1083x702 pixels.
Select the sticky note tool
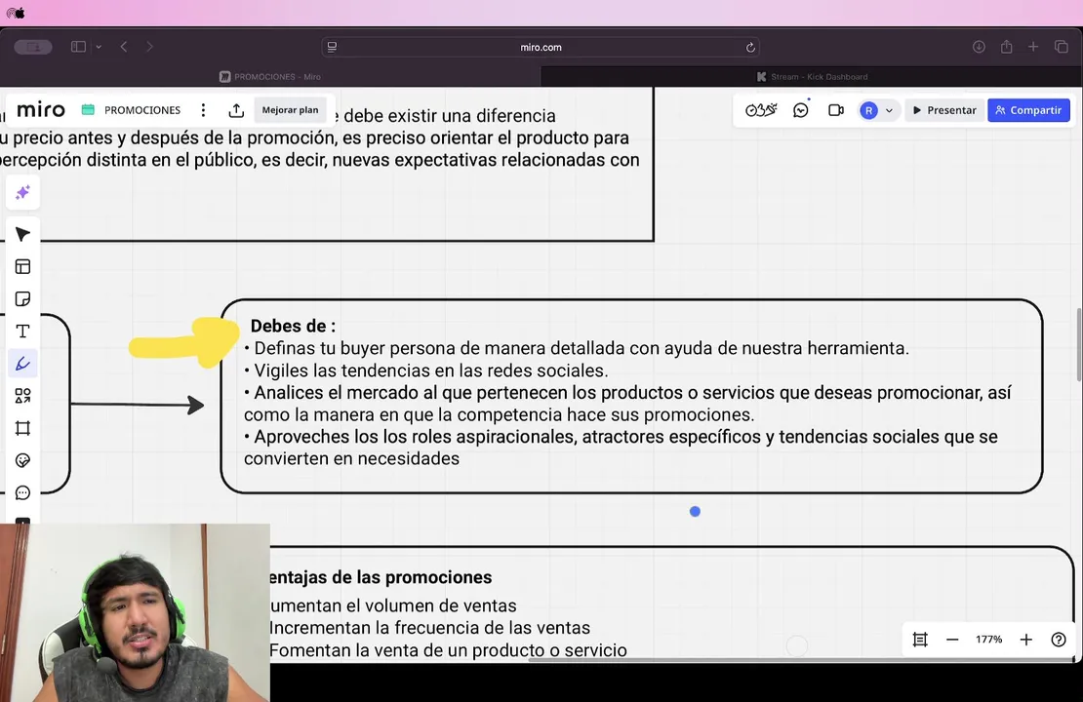[22, 299]
